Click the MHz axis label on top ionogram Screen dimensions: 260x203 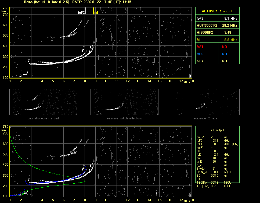pos(187,82)
